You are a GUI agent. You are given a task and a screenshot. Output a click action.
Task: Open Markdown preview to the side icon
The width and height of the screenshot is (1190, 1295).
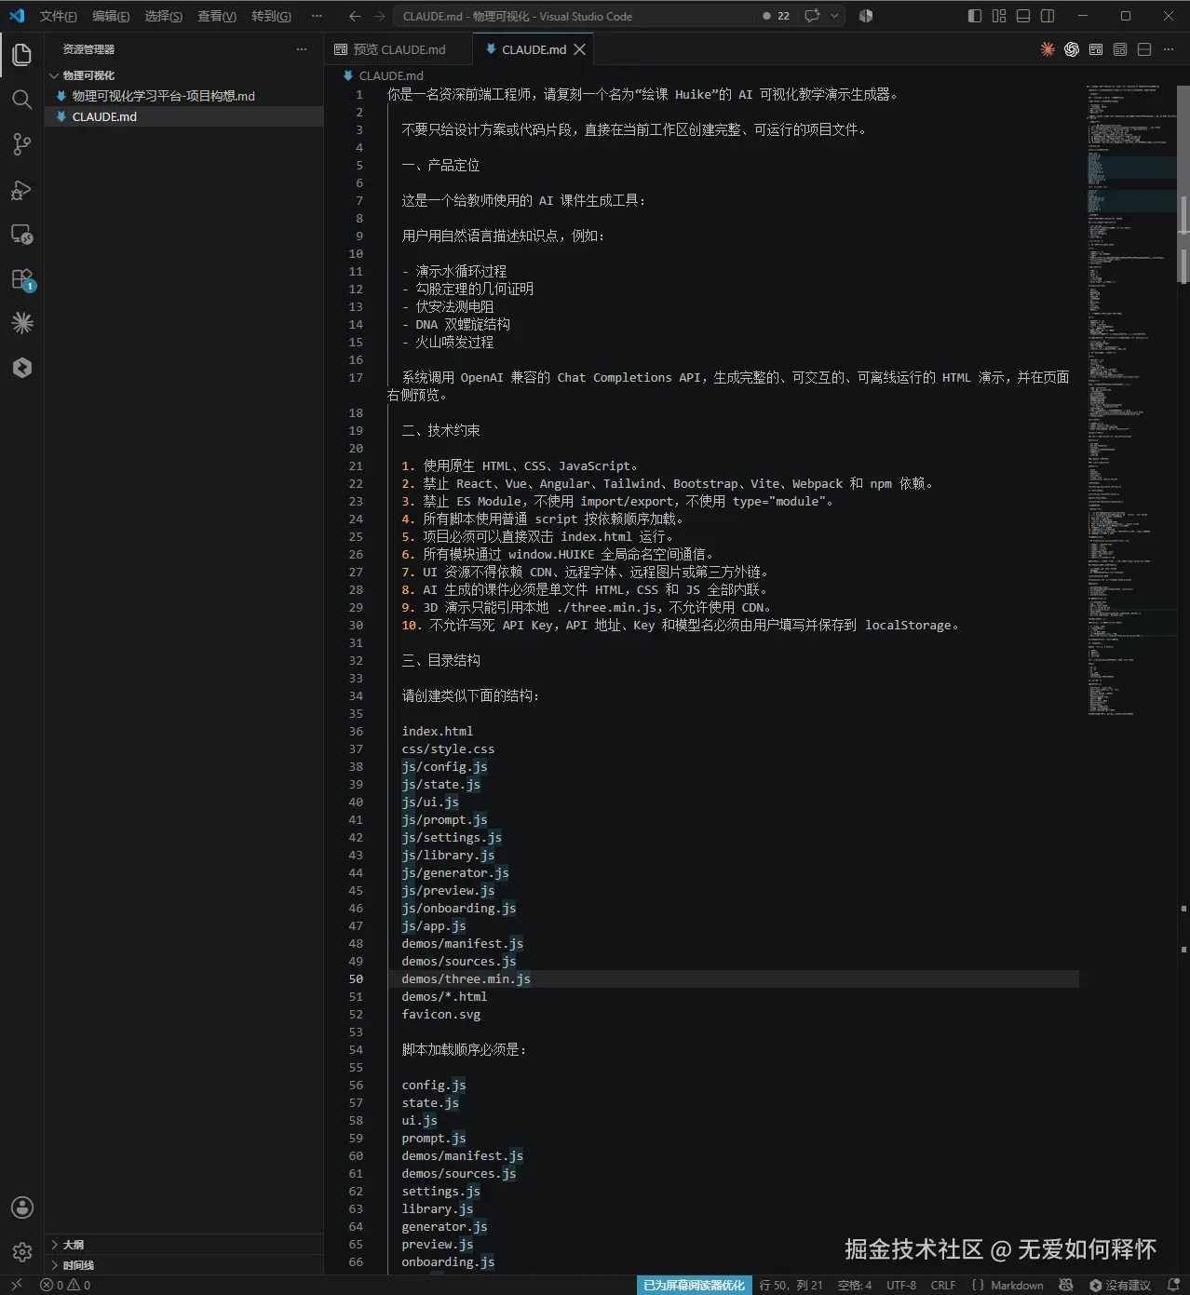pyautogui.click(x=1096, y=49)
